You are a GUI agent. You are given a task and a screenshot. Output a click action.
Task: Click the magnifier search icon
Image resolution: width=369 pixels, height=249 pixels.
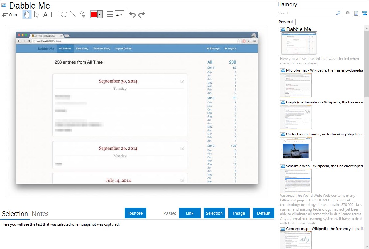click(338, 13)
